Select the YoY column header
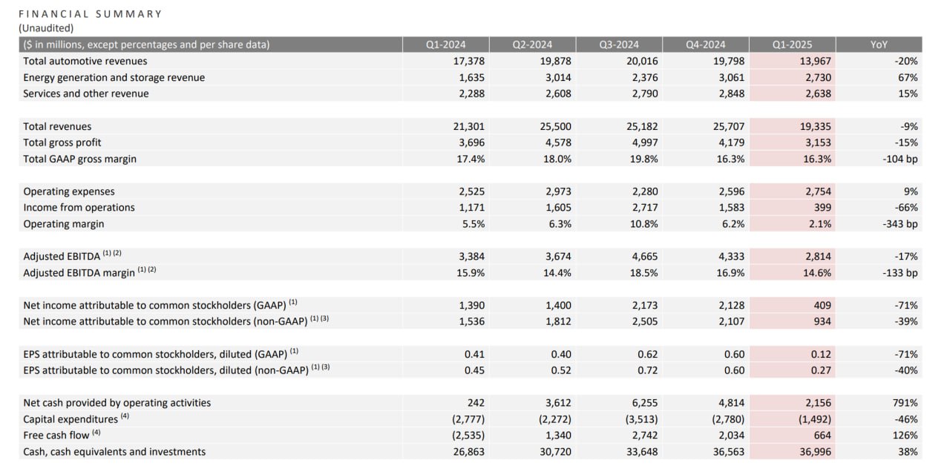 879,45
